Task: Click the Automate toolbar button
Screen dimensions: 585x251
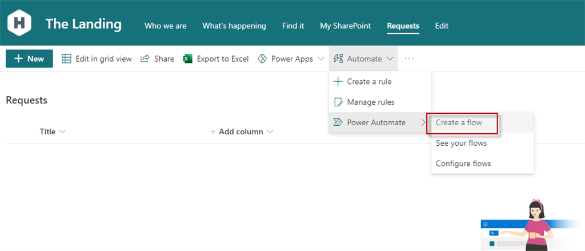Action: (x=363, y=59)
